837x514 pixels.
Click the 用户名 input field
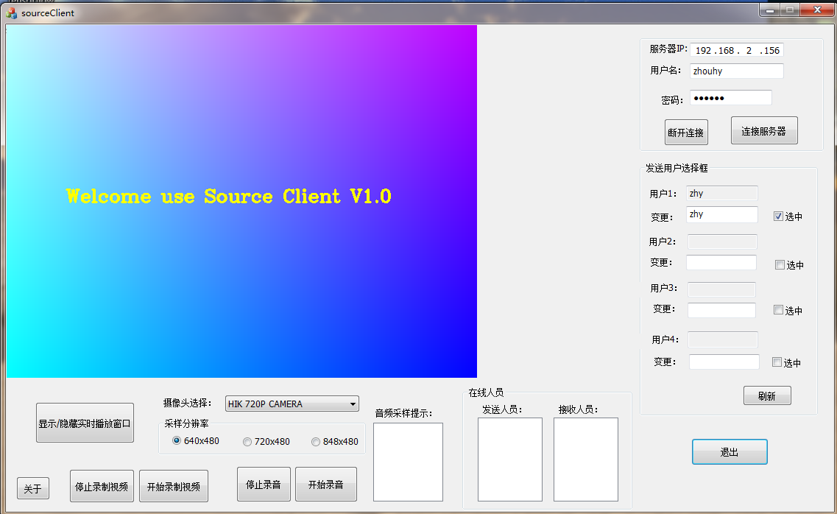[736, 71]
